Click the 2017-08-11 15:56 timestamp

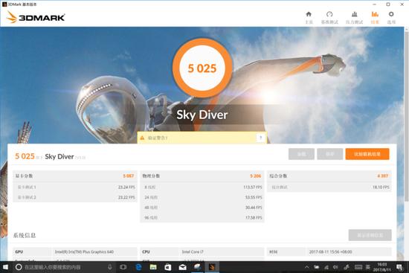(x=330, y=252)
